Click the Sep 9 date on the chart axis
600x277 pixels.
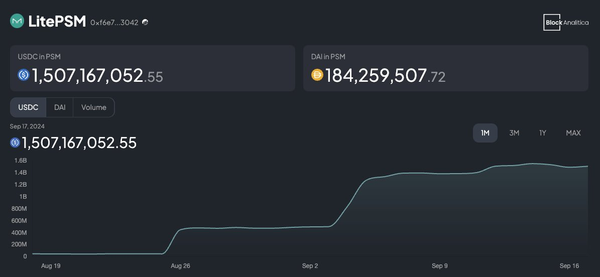point(440,266)
